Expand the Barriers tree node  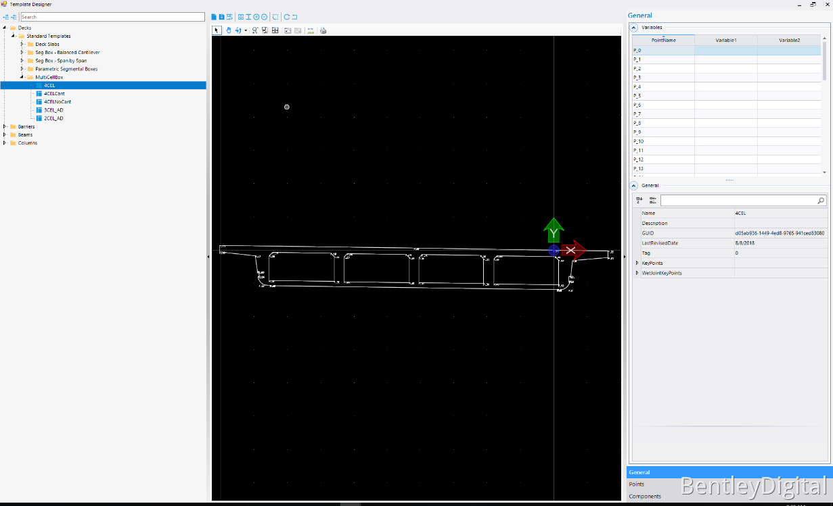5,126
